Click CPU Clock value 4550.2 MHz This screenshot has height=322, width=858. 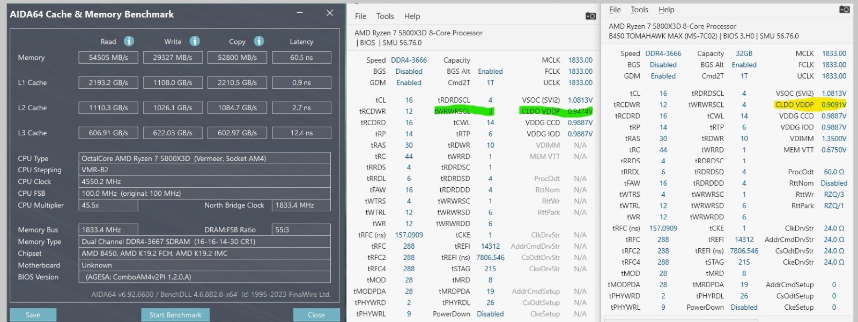[x=204, y=181]
